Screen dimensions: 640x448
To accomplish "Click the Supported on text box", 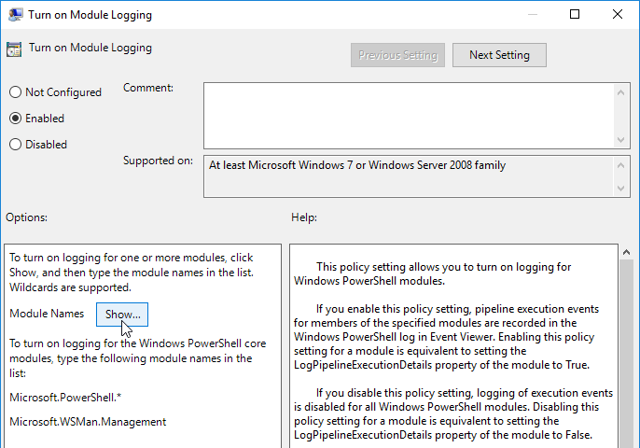I will click(x=408, y=176).
